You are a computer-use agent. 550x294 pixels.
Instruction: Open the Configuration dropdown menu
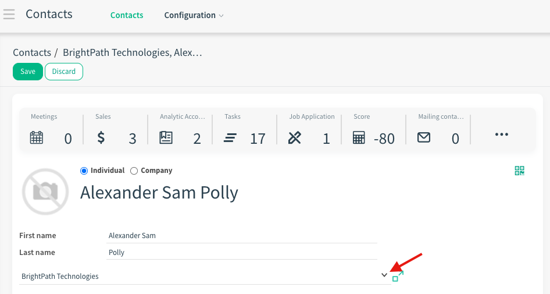coord(194,15)
